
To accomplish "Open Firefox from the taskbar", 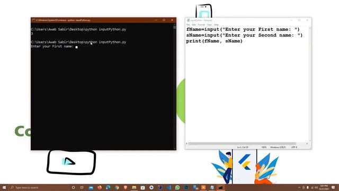I will [100, 187].
